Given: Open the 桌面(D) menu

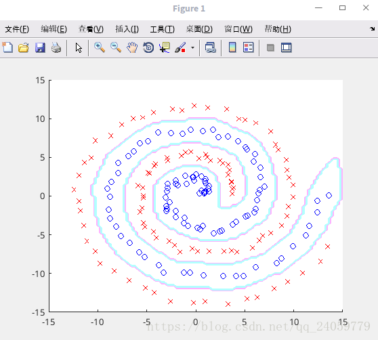Looking at the screenshot, I should point(199,29).
